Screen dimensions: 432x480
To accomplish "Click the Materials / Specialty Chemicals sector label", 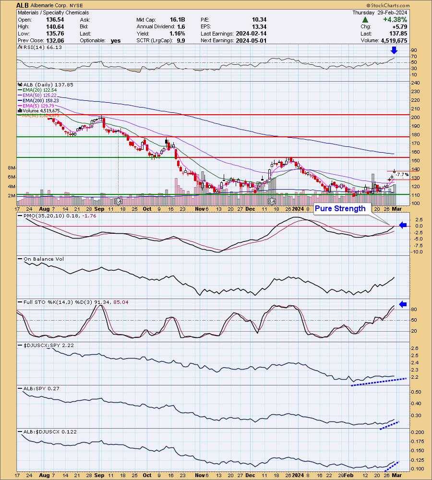I will 53,12.
